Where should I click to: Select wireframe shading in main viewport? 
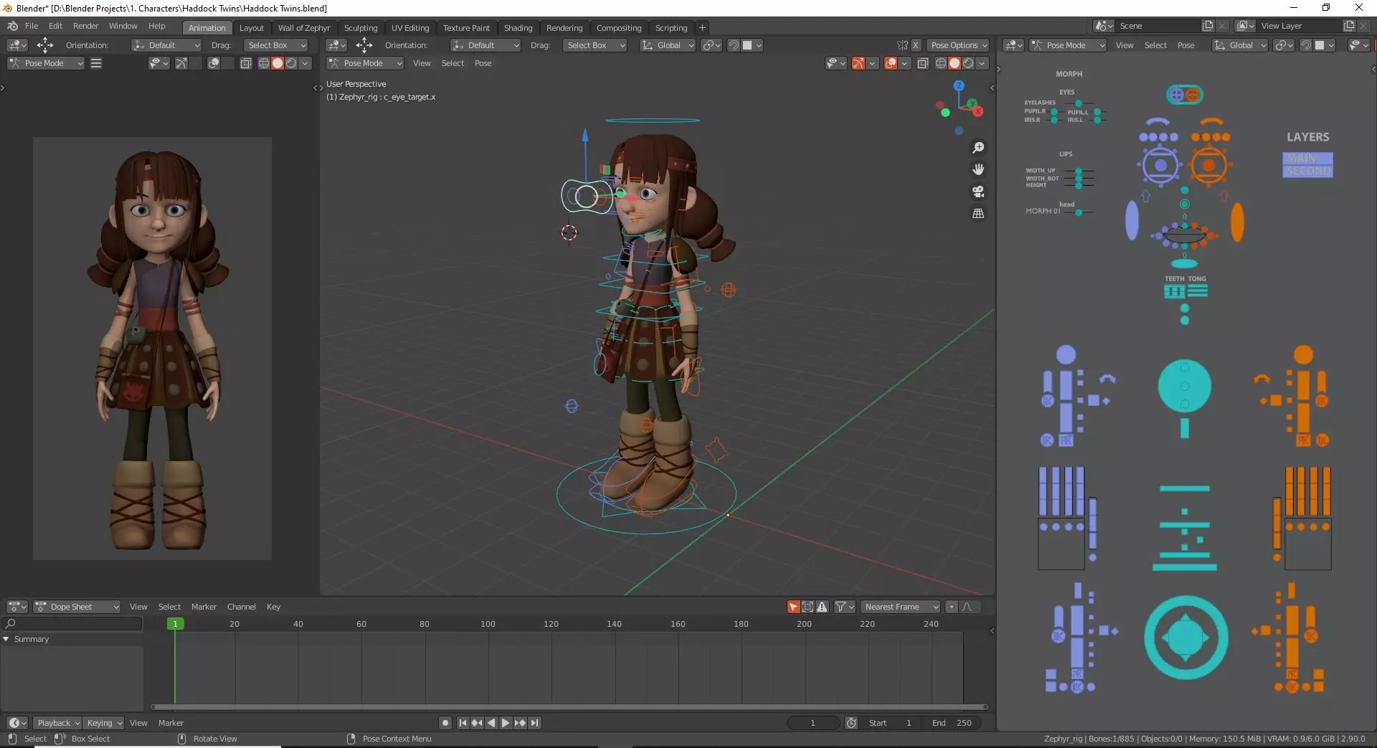pos(940,63)
